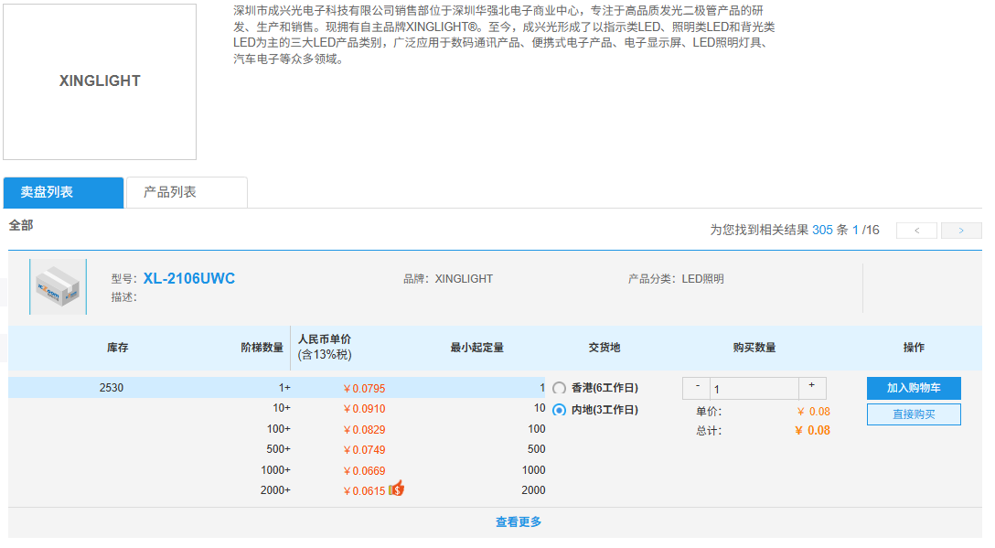This screenshot has height=548, width=995.
Task: Click the 2000+ tier quantity label
Action: tap(275, 490)
